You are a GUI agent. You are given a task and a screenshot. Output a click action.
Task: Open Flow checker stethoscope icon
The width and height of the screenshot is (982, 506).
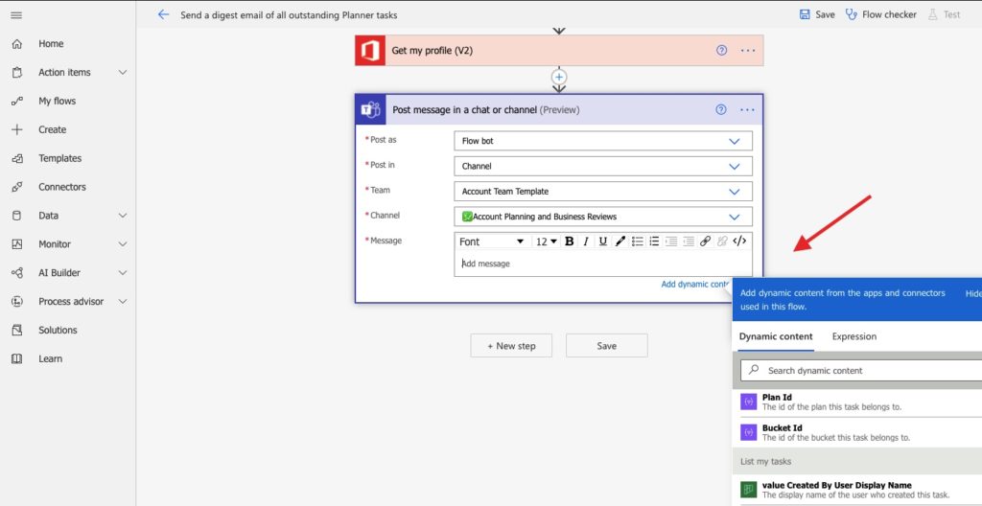point(852,14)
